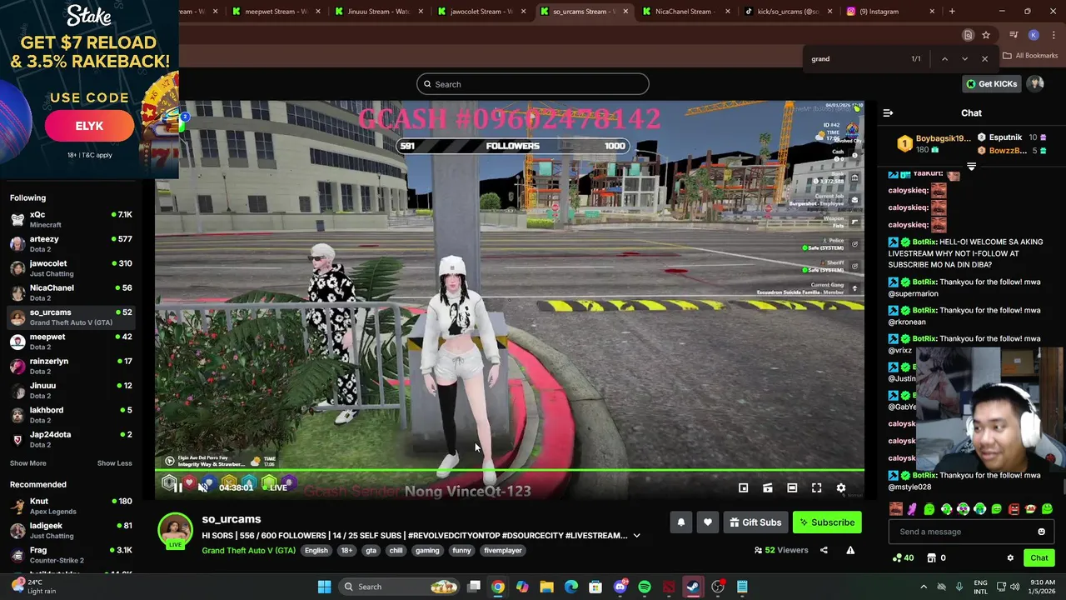Viewport: 1066px width, 600px height.
Task: Open a new browser tab
Action: tap(952, 12)
